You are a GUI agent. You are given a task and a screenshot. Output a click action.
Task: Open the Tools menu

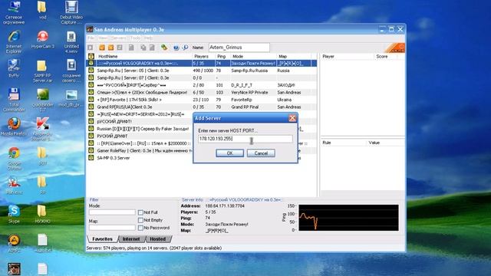click(135, 38)
